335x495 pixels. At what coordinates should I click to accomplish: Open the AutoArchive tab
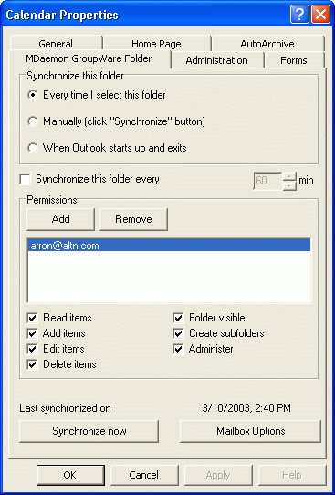pos(267,43)
